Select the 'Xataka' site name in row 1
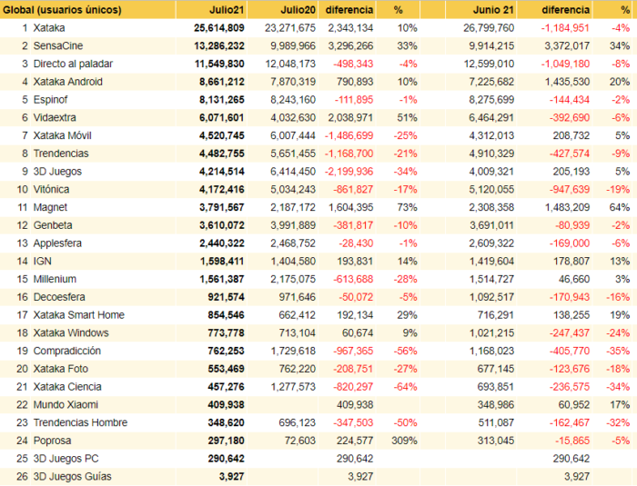The image size is (637, 486). (49, 28)
